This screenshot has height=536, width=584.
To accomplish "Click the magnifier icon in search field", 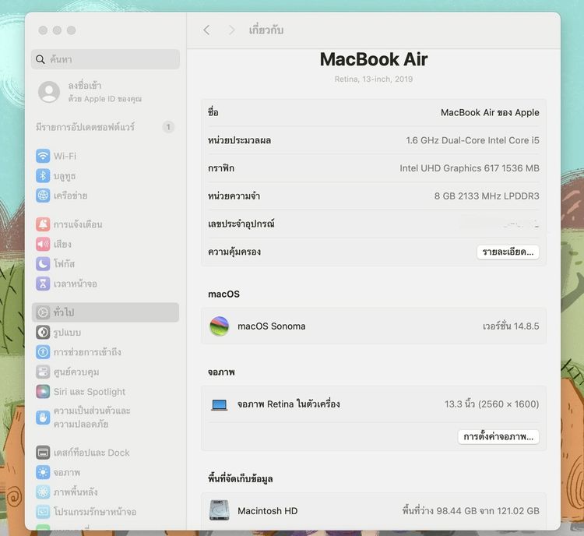I will click(x=40, y=59).
